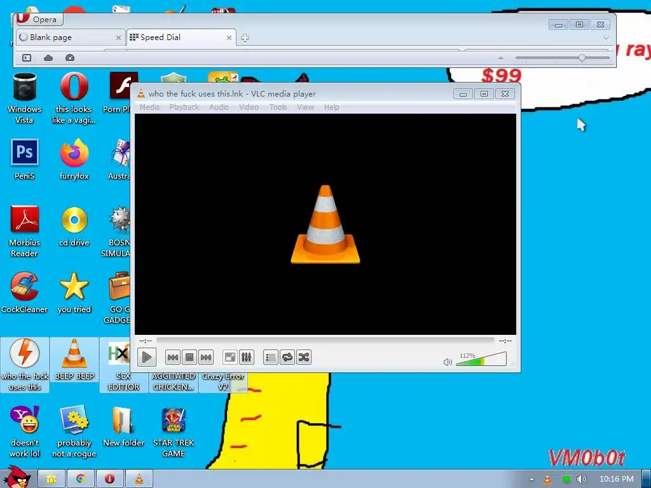The width and height of the screenshot is (651, 488).
Task: Select the AGGITATED CHICKEN desktop label
Action: coord(174,381)
